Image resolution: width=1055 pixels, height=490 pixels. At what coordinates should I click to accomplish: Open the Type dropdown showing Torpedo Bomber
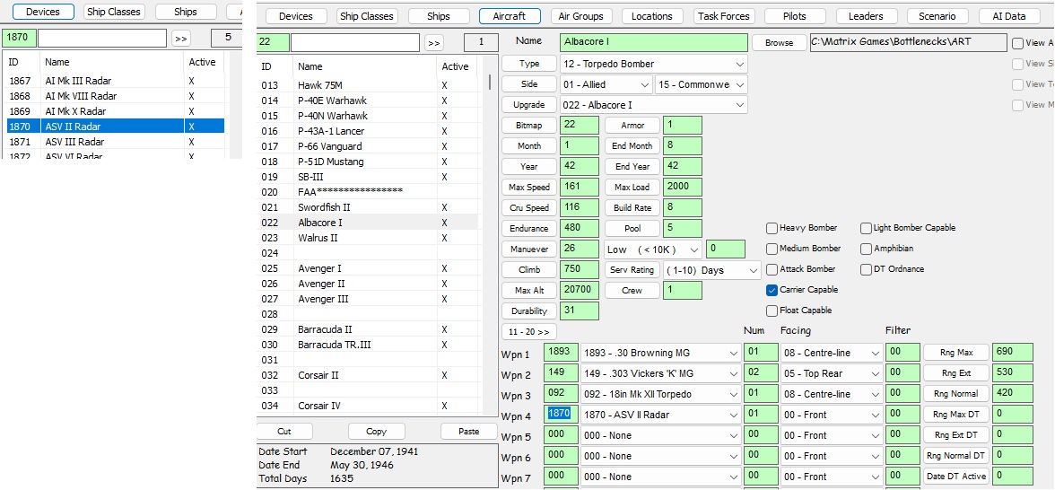click(x=653, y=64)
